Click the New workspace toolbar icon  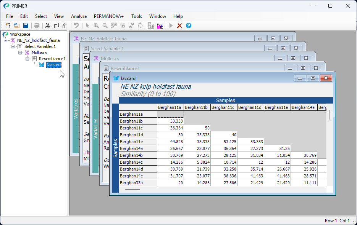[x=8, y=26]
